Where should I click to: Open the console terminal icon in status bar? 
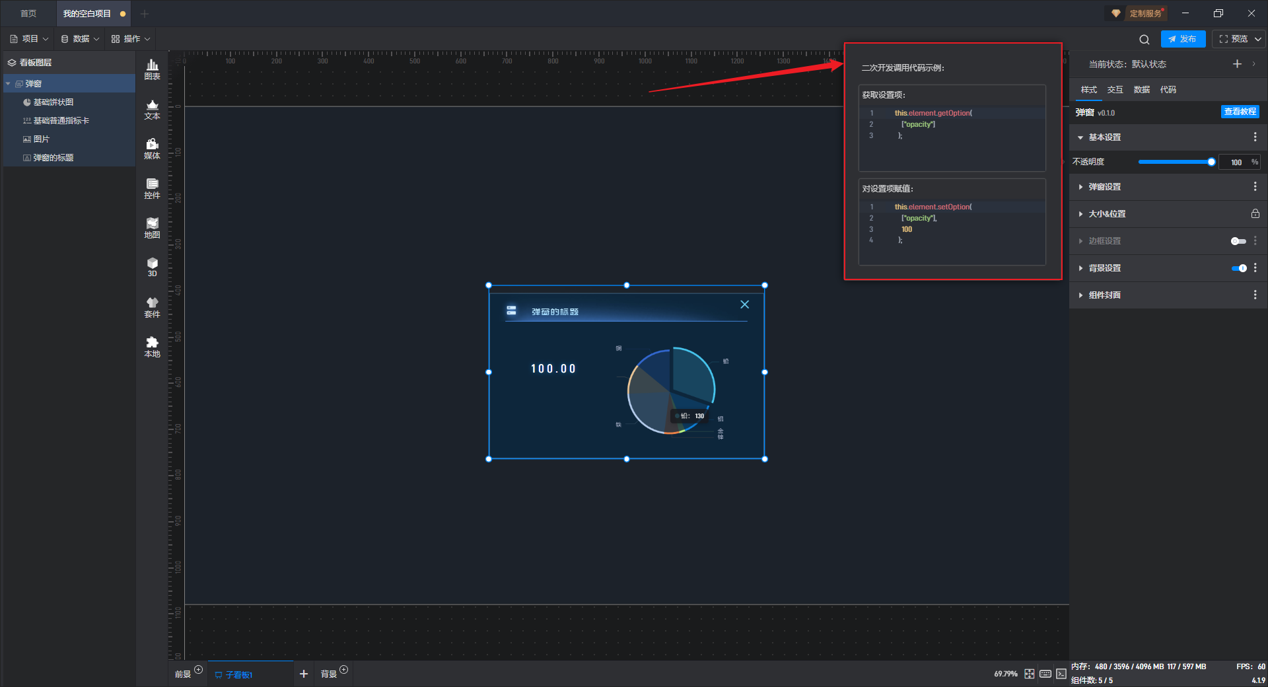click(x=1061, y=674)
